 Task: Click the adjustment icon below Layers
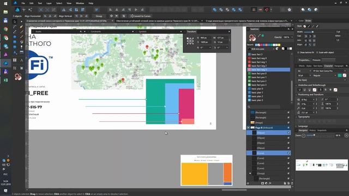(x=266, y=183)
